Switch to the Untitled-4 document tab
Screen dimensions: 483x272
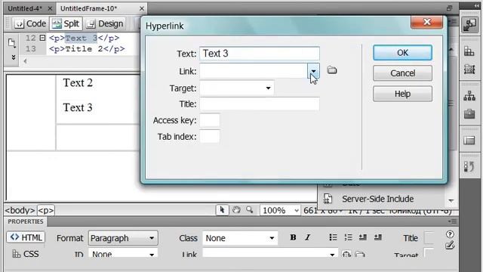25,8
